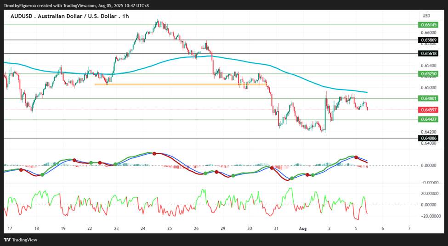Click the date label 17 on time axis
The width and height of the screenshot is (448, 246).
(10, 228)
